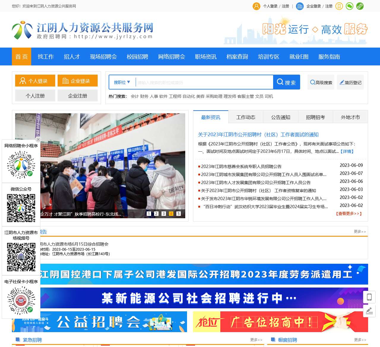
Task: Click the job search input field
Action: point(204,82)
